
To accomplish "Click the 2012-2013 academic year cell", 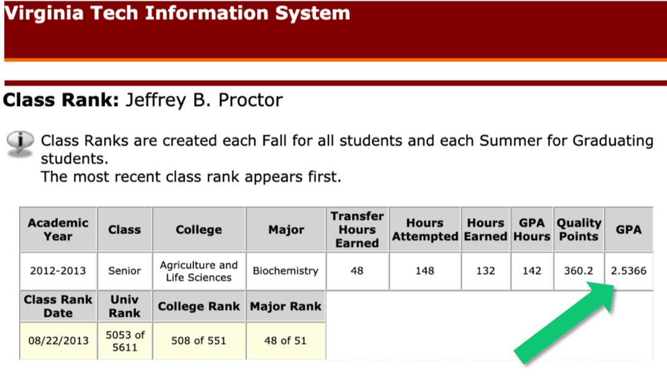I will click(58, 271).
